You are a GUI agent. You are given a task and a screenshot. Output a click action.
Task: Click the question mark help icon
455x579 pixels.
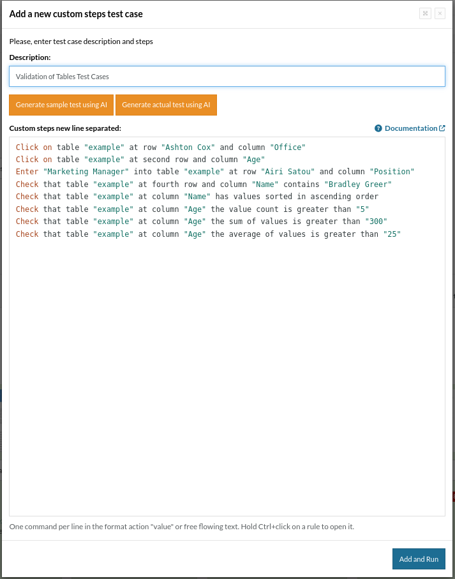(x=378, y=128)
